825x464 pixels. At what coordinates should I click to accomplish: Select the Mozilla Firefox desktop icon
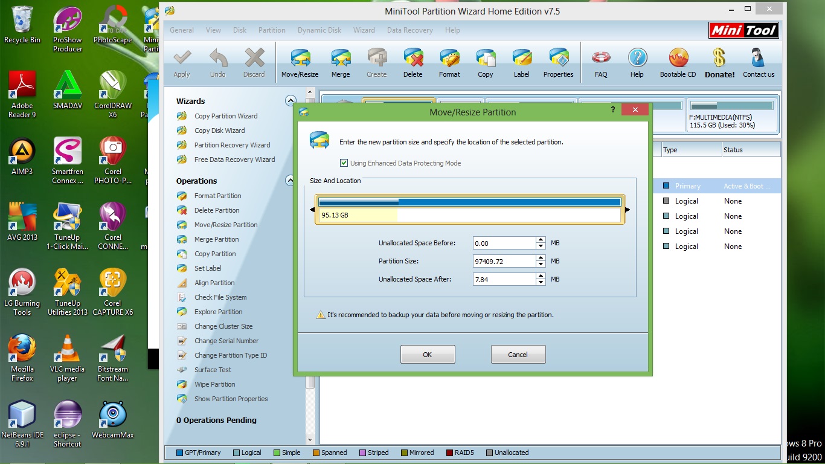pyautogui.click(x=22, y=358)
